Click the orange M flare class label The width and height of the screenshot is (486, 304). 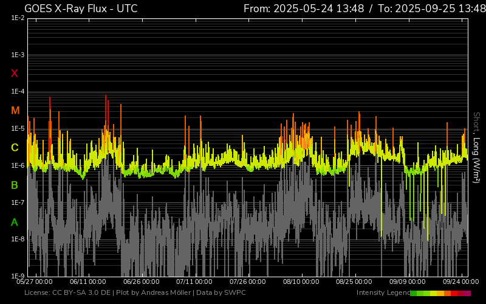click(x=15, y=111)
